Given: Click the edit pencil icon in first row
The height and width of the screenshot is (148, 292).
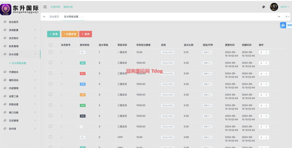Looking at the screenshot, I should pyautogui.click(x=261, y=52).
